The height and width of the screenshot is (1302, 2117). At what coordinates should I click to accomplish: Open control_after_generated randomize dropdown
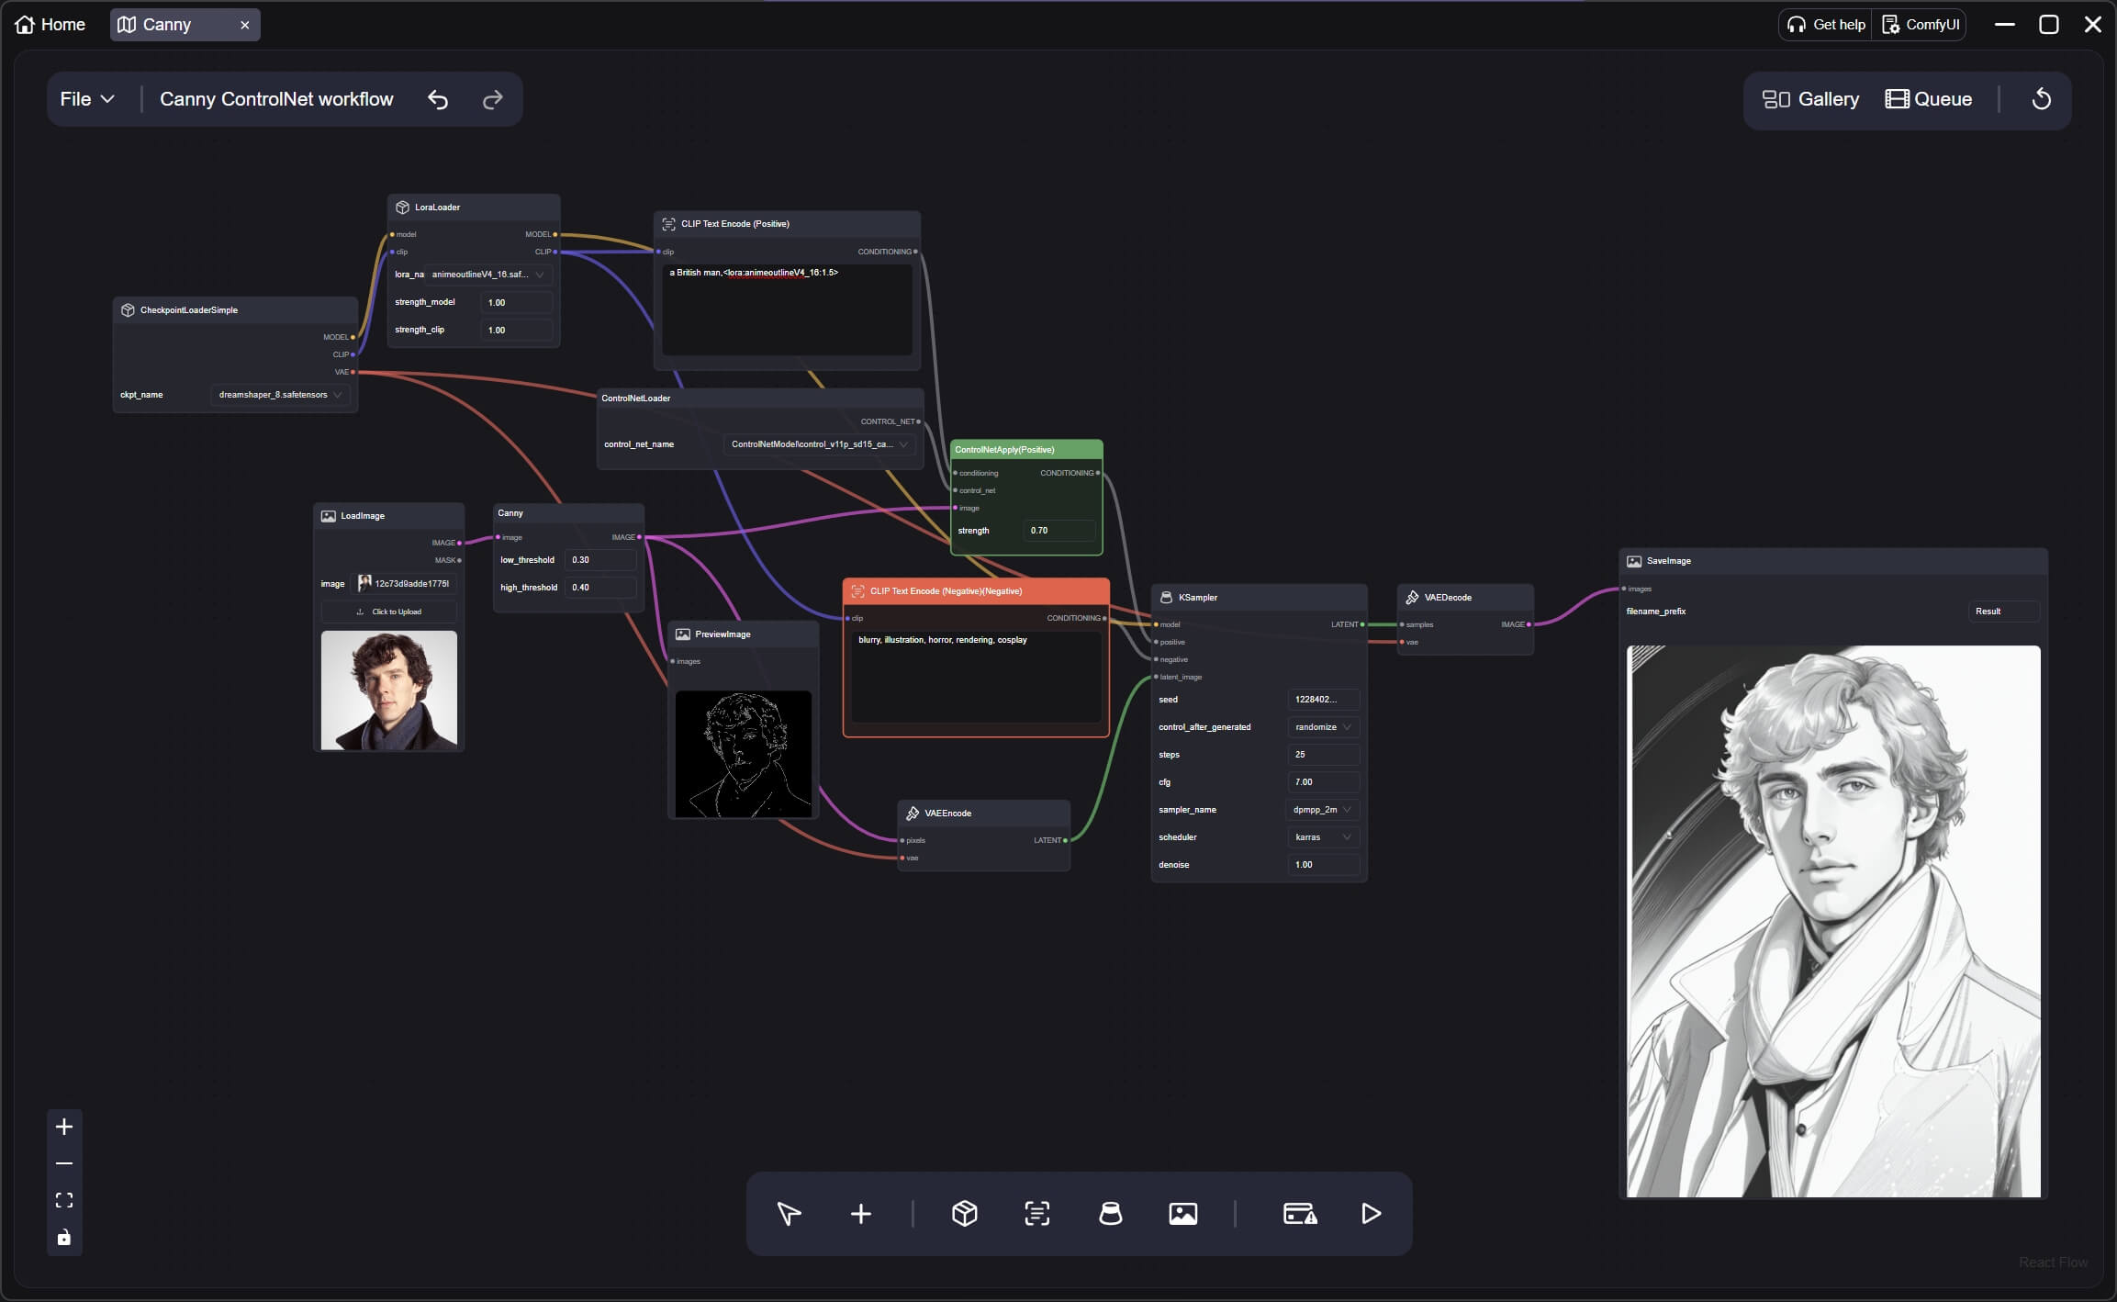click(x=1323, y=727)
